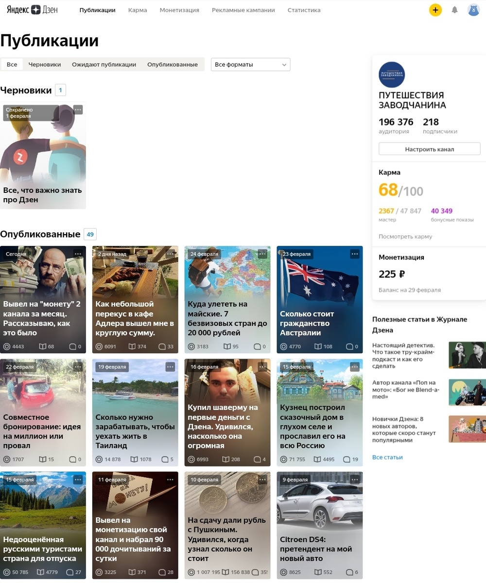Open three-dots menu on the draft card
The height and width of the screenshot is (583, 486).
pos(78,110)
